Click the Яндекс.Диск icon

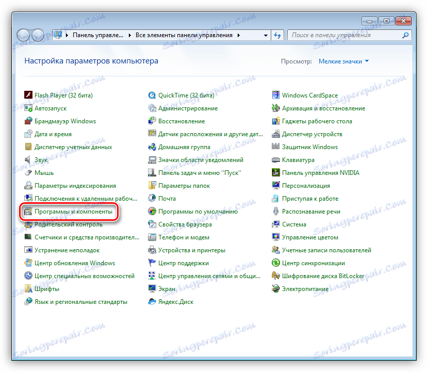tap(152, 301)
